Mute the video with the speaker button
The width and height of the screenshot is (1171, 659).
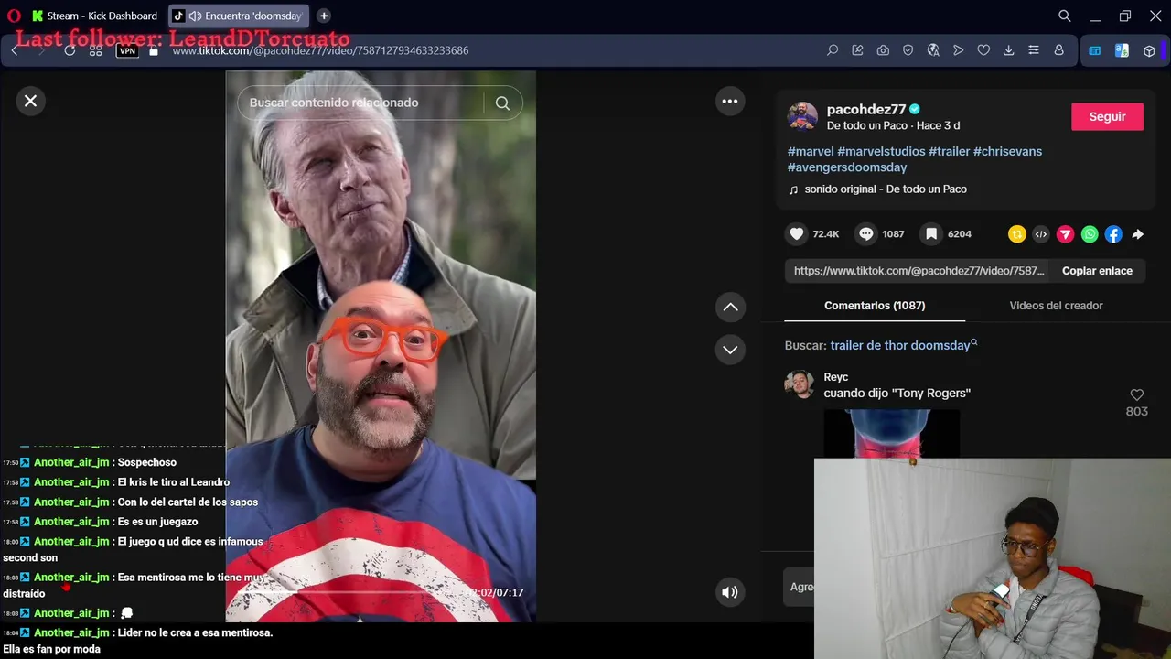(730, 592)
